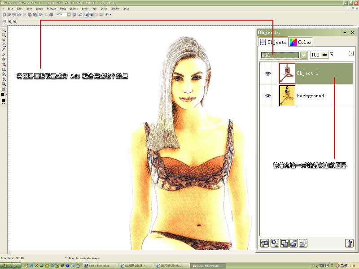Select the Eyedropper tool
Viewport: 359px width, 269px height.
(4, 50)
